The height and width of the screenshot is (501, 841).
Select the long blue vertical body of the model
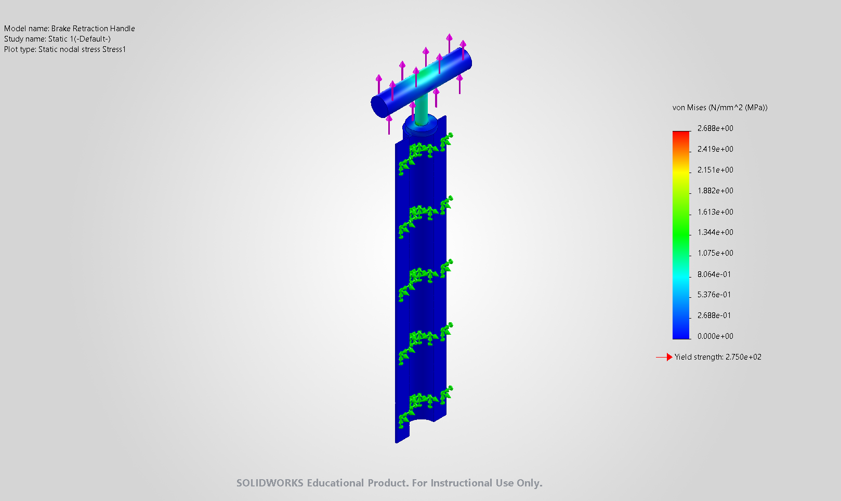tap(421, 281)
